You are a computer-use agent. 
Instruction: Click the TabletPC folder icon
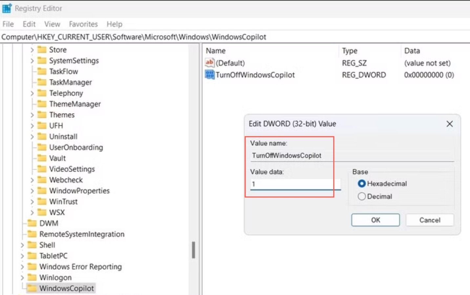click(32, 256)
